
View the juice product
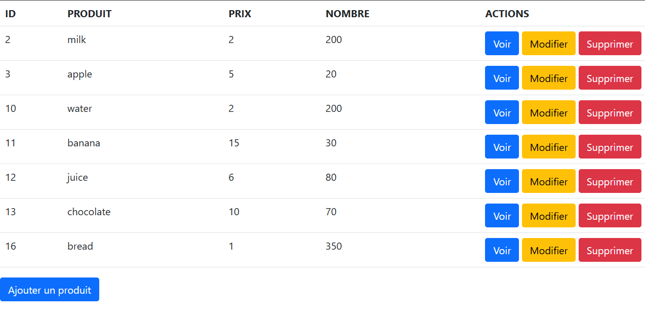(502, 181)
